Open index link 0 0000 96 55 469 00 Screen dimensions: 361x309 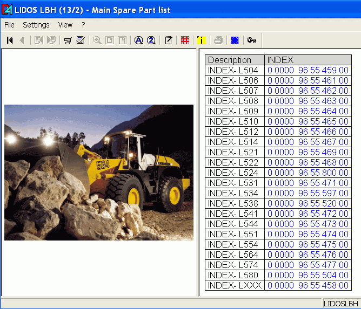[x=308, y=152]
